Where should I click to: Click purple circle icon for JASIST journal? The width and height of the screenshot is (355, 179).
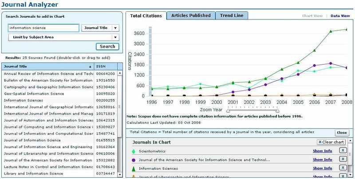coord(134,160)
